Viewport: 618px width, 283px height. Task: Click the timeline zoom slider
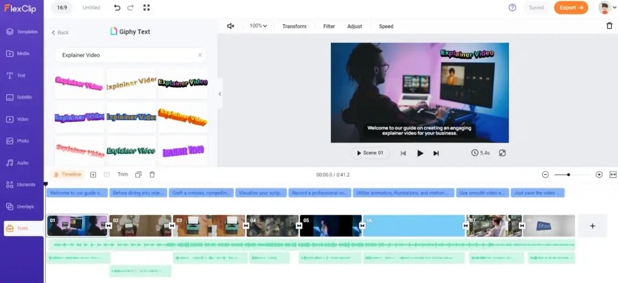pyautogui.click(x=570, y=174)
